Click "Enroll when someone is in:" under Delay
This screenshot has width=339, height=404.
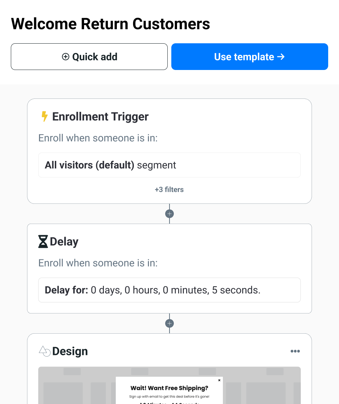98,263
